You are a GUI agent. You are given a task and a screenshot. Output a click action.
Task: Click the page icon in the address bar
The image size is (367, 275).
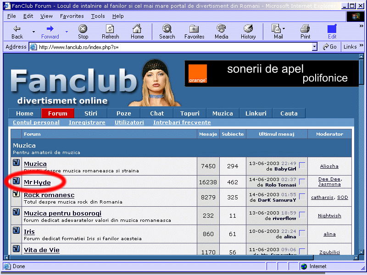(33, 47)
